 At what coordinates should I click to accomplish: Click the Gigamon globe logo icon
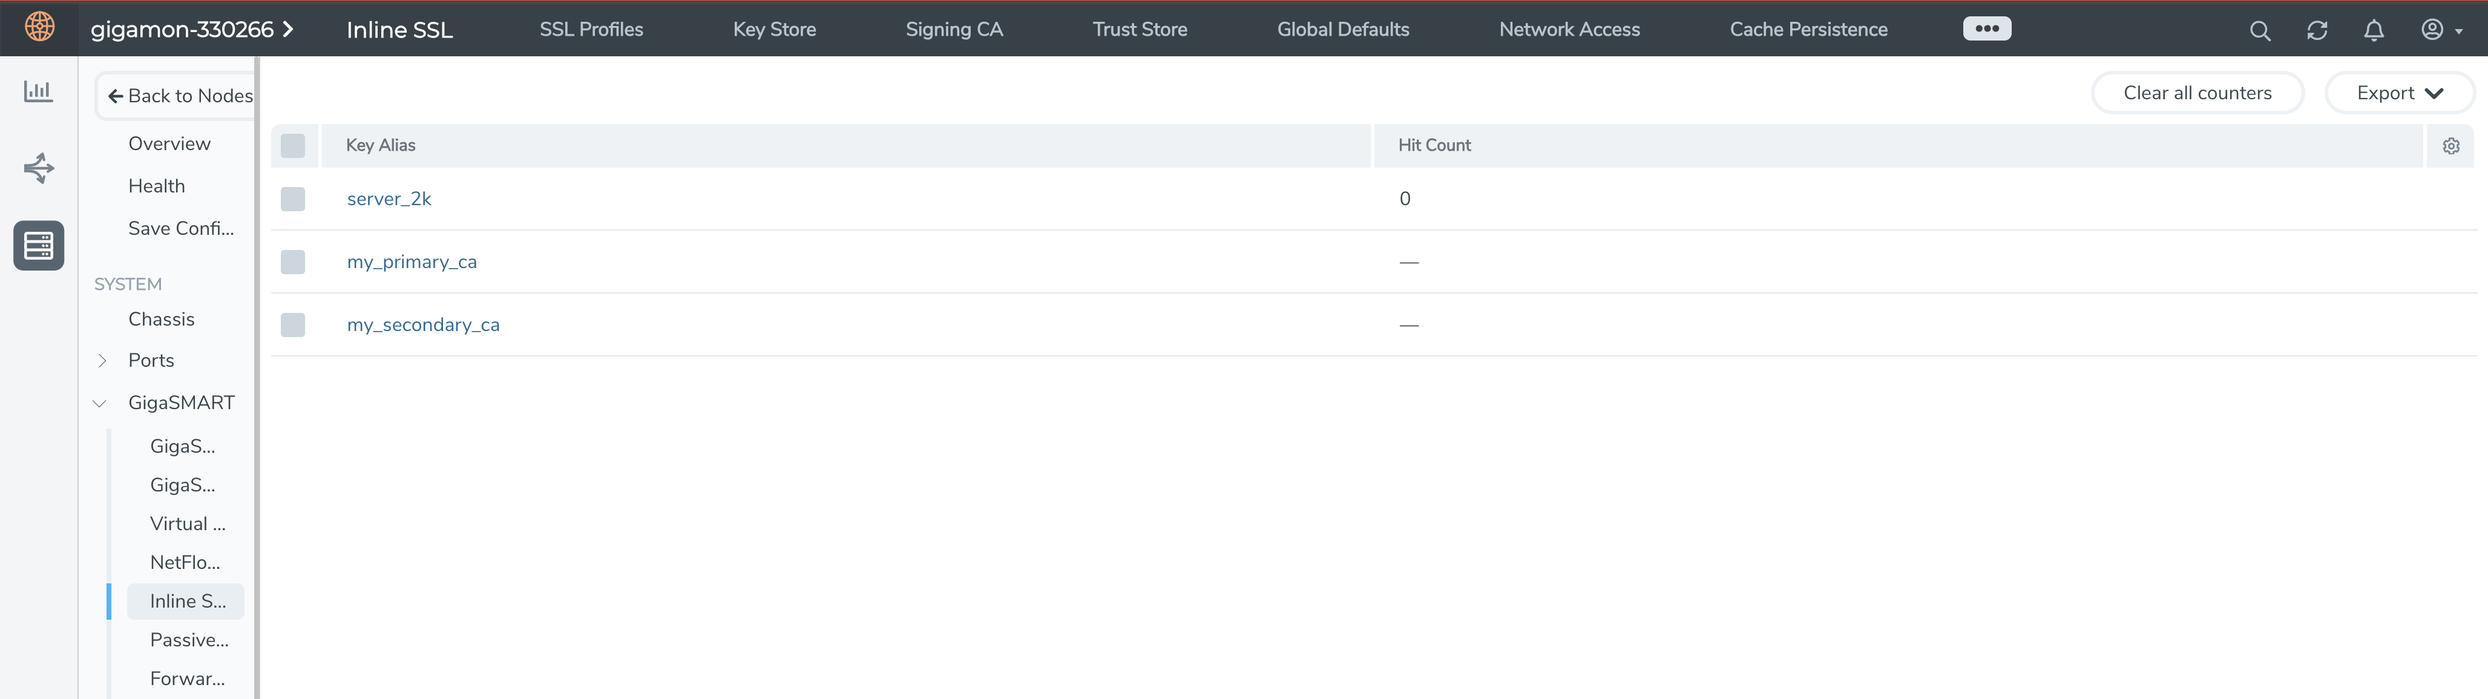click(x=39, y=27)
